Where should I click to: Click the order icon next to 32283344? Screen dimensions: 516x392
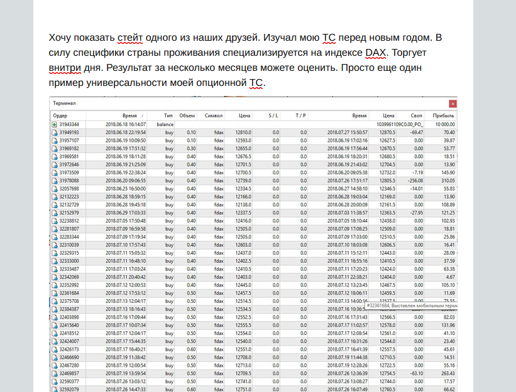pos(54,237)
